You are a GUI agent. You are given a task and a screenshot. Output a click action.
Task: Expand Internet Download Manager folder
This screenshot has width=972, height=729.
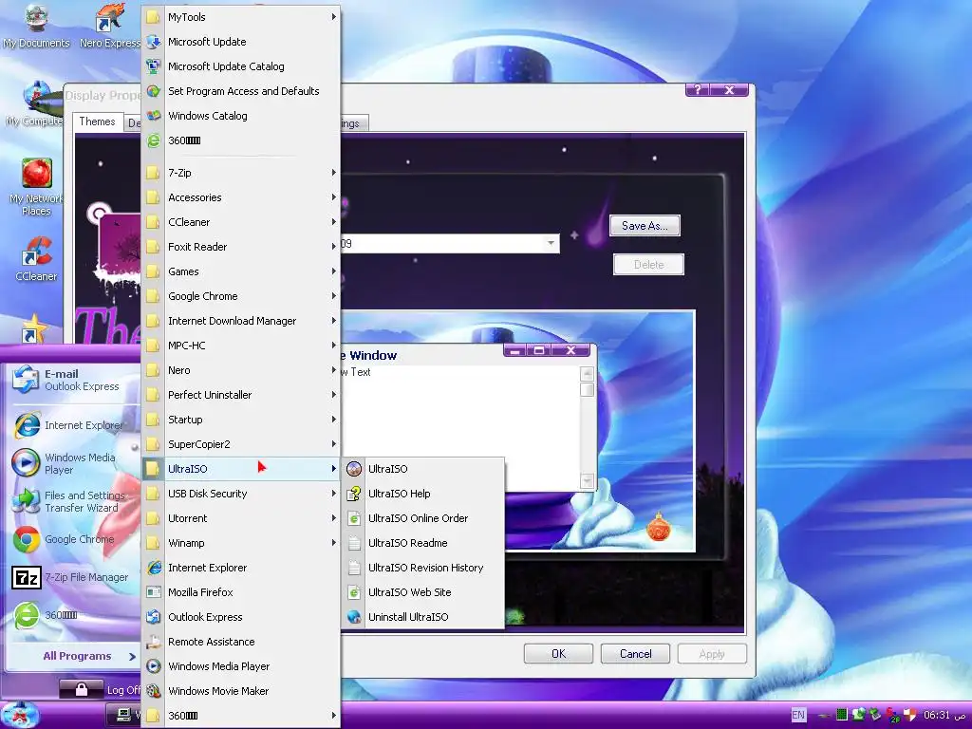[x=241, y=321]
